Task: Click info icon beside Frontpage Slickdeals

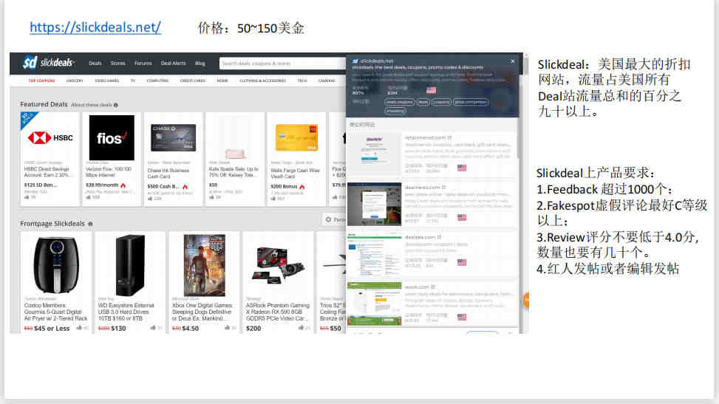Action: pyautogui.click(x=90, y=224)
